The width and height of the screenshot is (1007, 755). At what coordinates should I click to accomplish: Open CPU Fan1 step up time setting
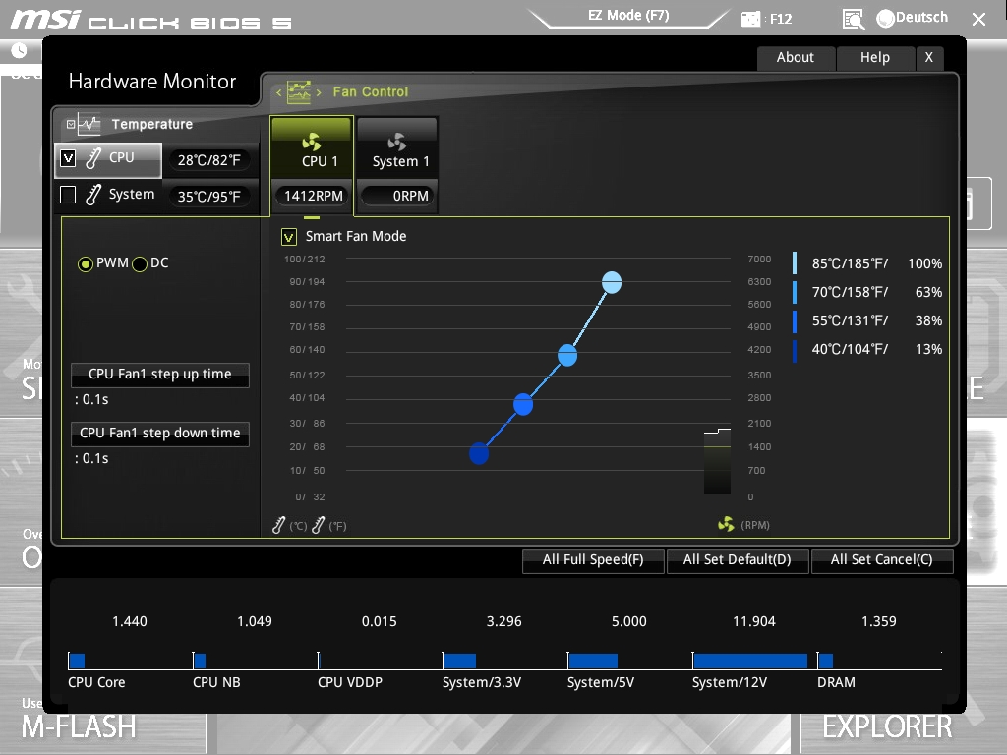click(x=160, y=375)
